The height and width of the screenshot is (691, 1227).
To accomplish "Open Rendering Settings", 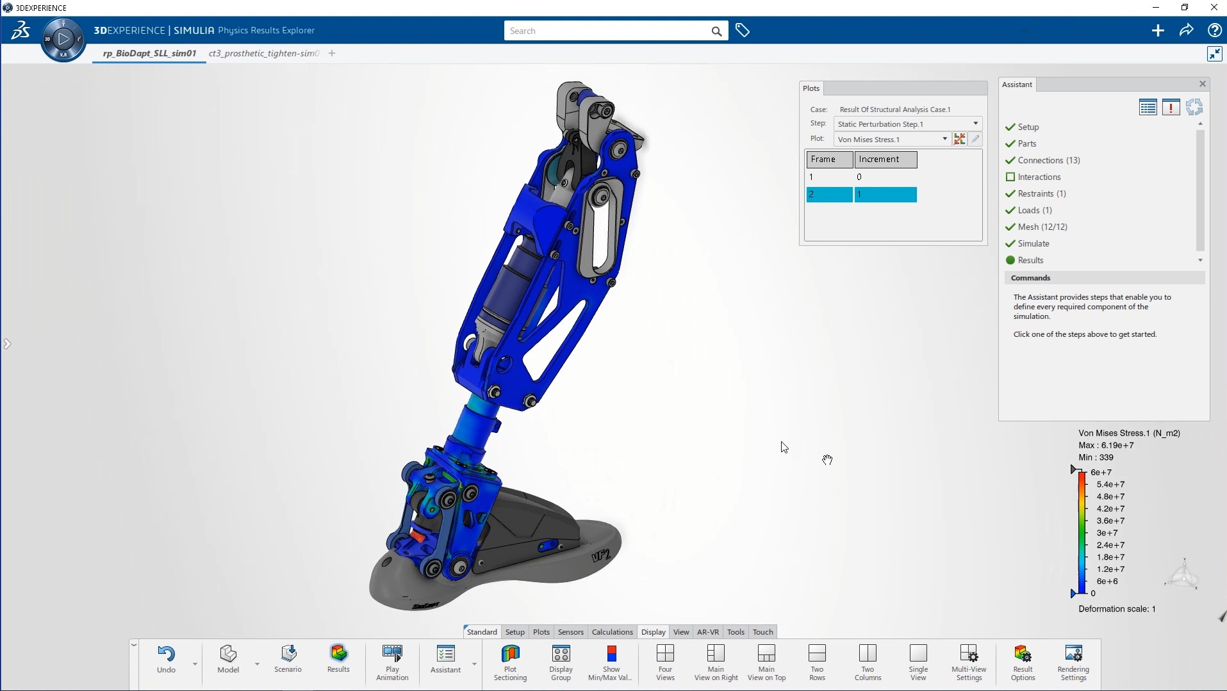I will [x=1073, y=654].
